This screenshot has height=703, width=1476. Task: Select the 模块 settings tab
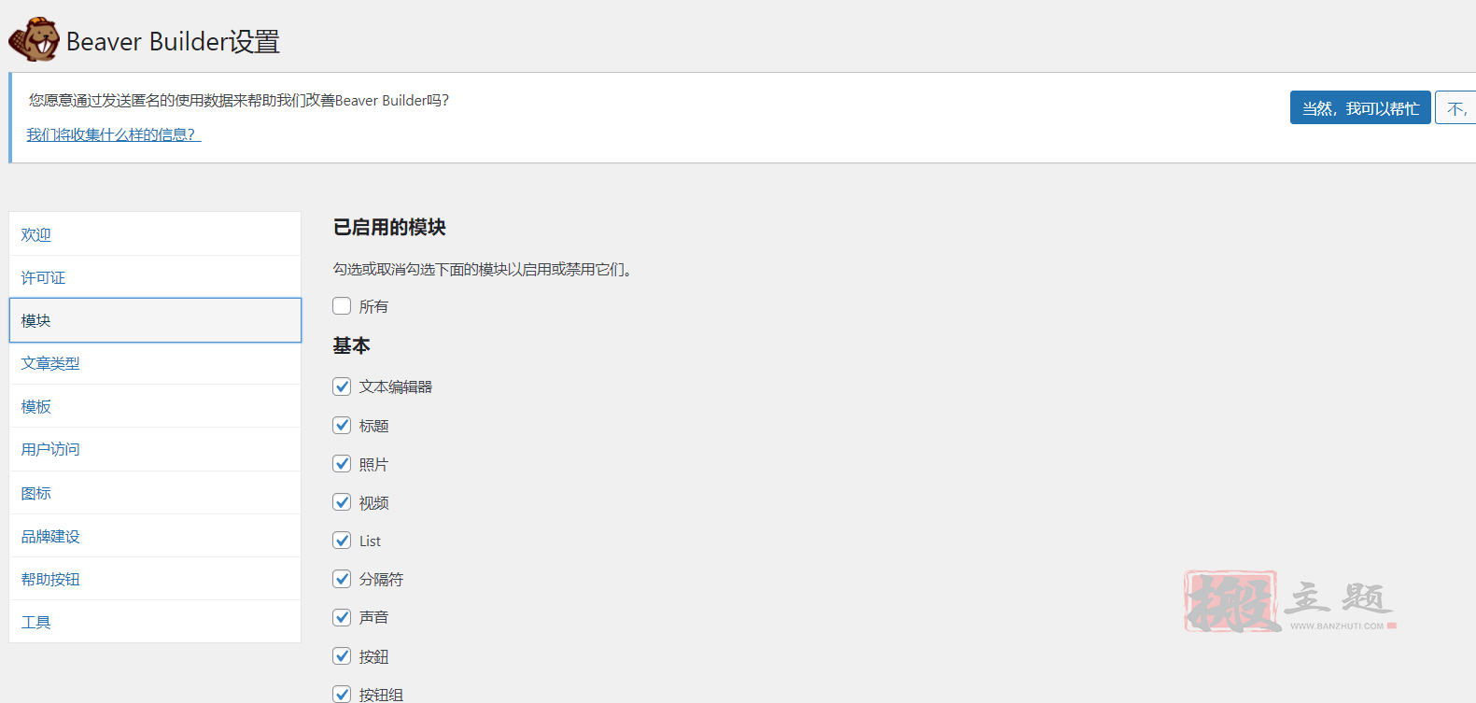pos(155,320)
